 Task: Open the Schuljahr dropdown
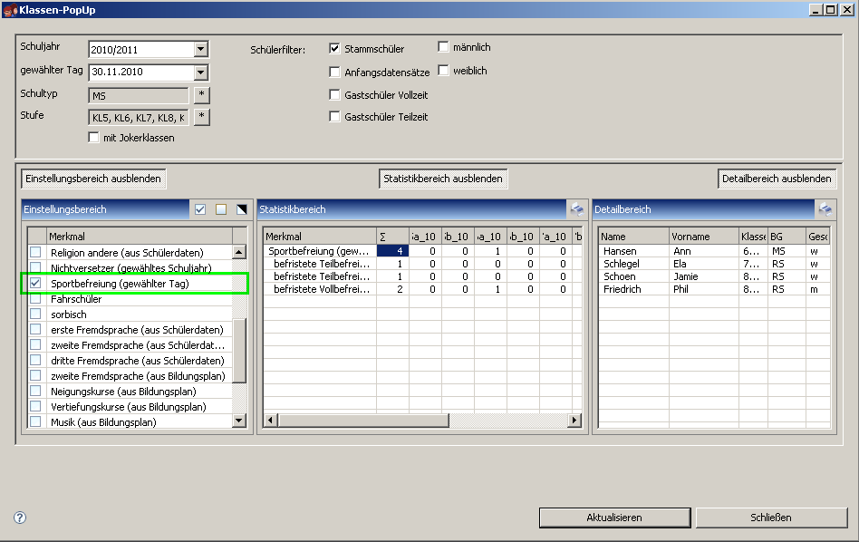click(x=201, y=49)
